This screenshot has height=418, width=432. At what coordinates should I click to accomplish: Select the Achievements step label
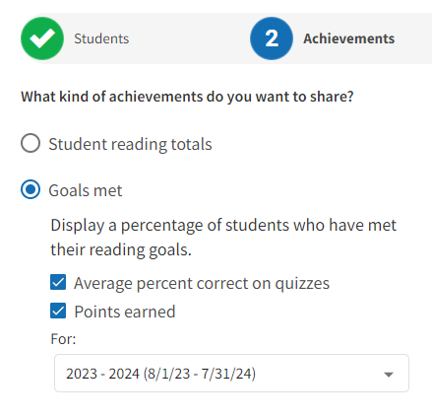tap(348, 38)
